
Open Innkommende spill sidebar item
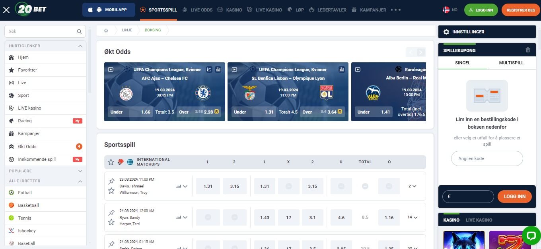[45, 159]
